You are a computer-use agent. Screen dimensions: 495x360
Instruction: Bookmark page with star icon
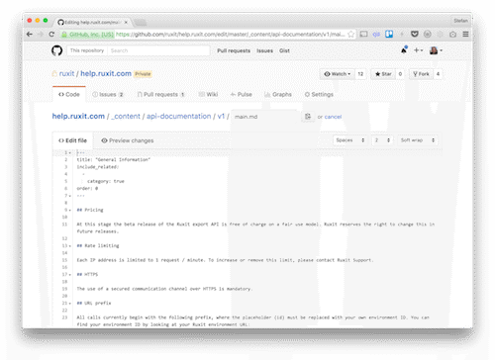pos(351,35)
